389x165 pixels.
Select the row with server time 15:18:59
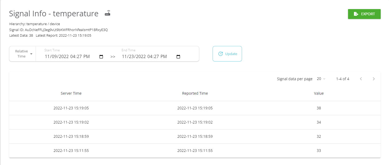coord(195,136)
